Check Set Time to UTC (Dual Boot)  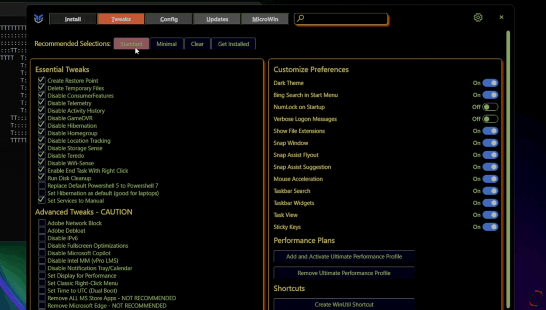point(42,290)
